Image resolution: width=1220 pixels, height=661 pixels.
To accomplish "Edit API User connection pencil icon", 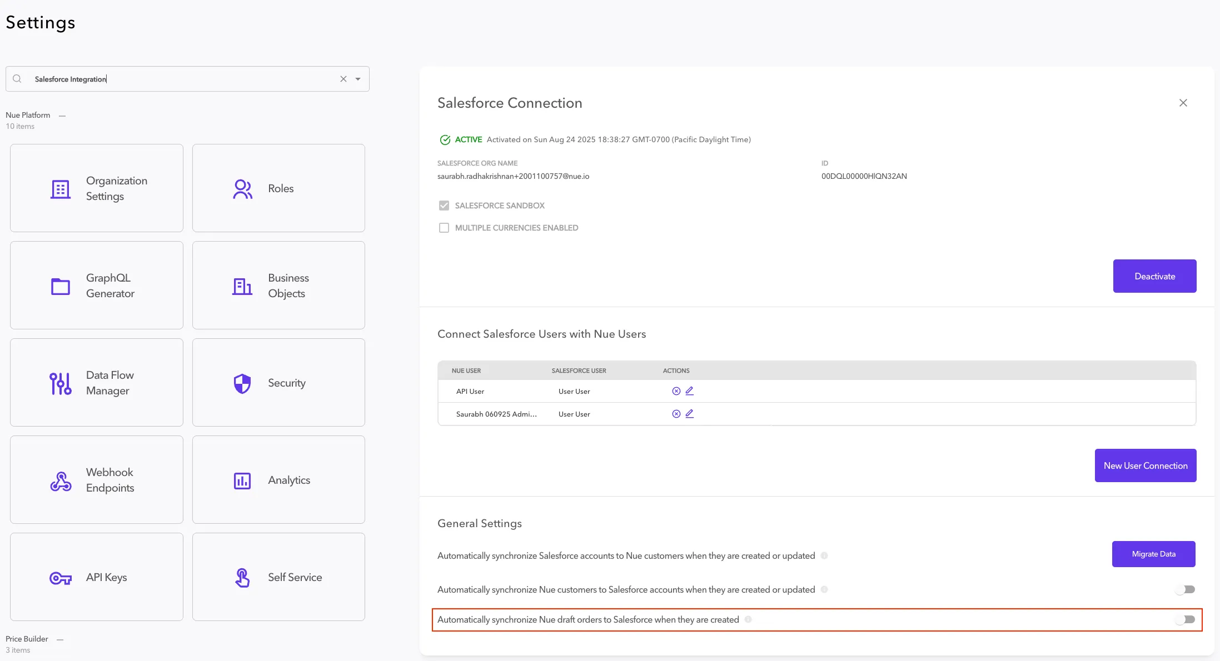I will coord(689,391).
